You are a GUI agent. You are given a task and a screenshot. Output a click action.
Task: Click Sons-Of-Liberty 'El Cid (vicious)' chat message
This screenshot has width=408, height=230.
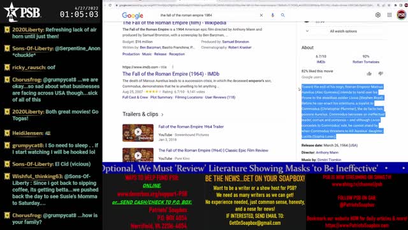tap(52, 164)
